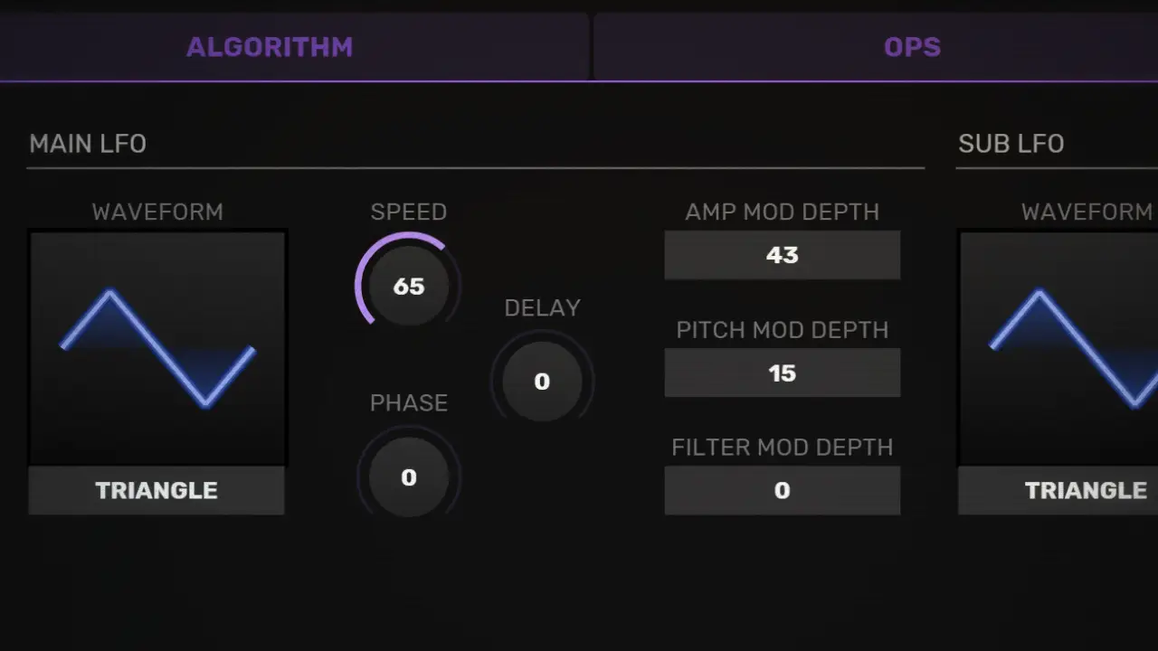Click the SPEED knob set to 65
The height and width of the screenshot is (651, 1158).
(409, 287)
